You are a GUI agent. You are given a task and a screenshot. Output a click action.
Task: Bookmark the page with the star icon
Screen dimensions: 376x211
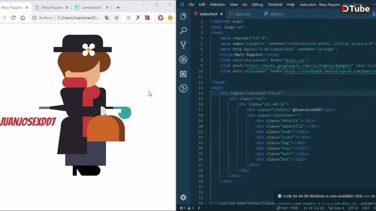tap(116, 18)
